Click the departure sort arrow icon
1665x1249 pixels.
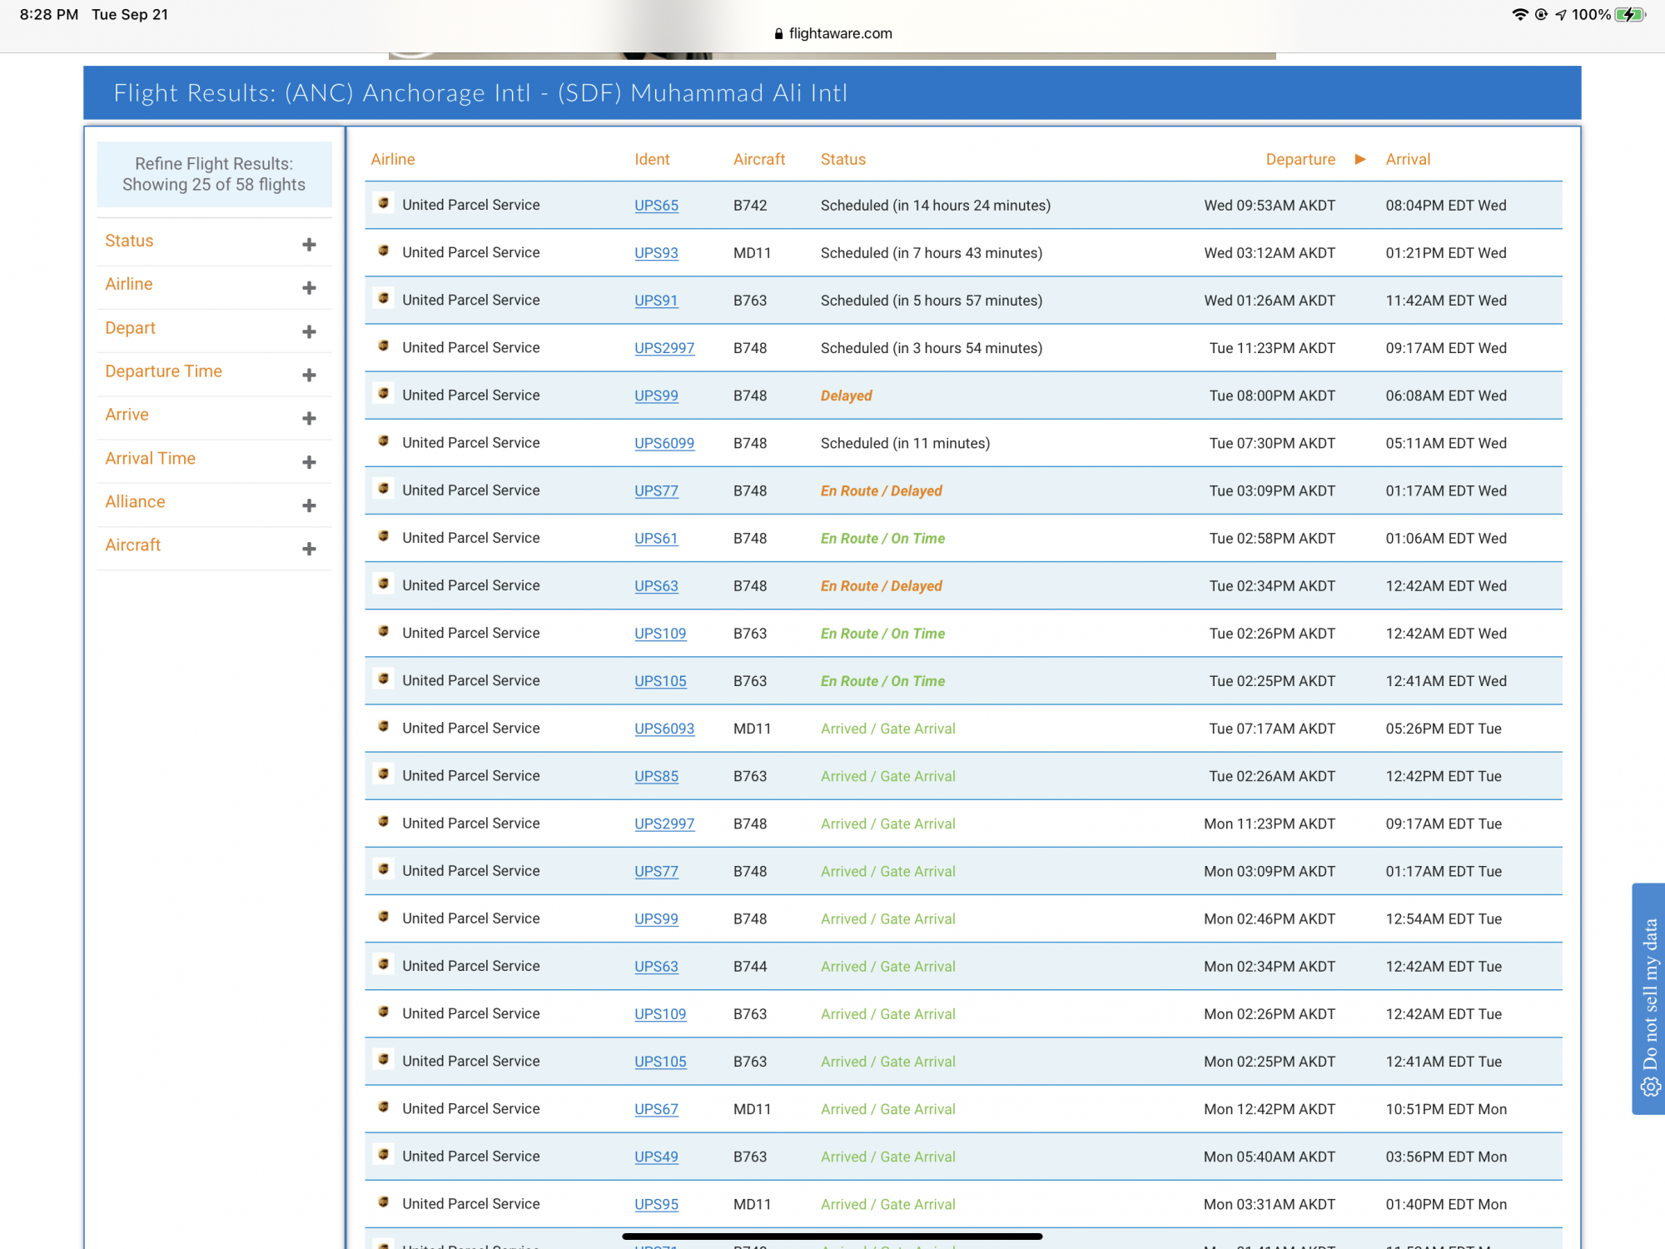coord(1359,159)
